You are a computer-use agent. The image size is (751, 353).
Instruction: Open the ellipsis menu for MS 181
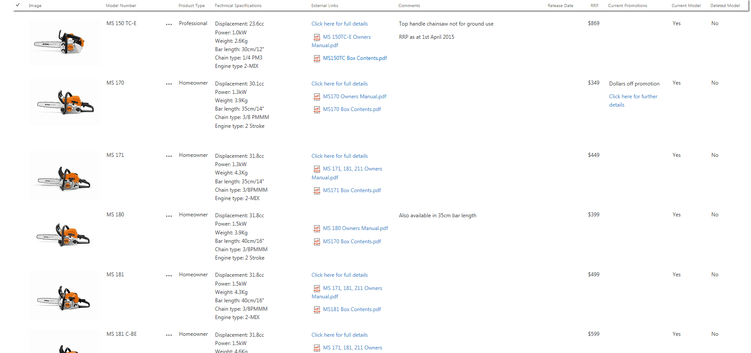click(x=169, y=275)
